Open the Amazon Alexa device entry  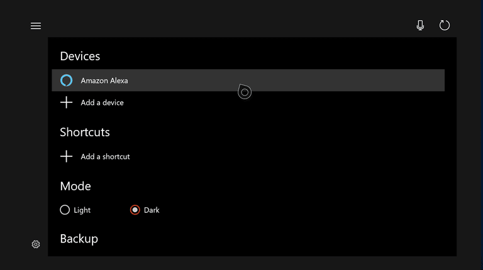pos(248,80)
